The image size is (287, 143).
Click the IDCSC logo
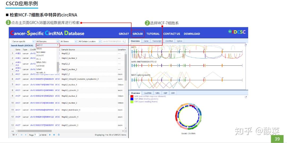(237, 32)
